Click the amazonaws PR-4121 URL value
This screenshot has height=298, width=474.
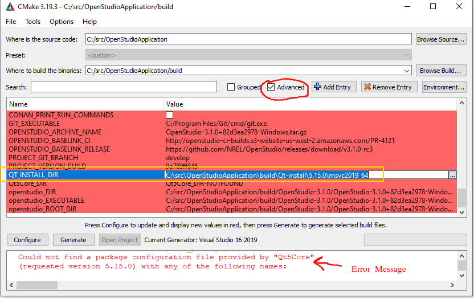pyautogui.click(x=280, y=141)
